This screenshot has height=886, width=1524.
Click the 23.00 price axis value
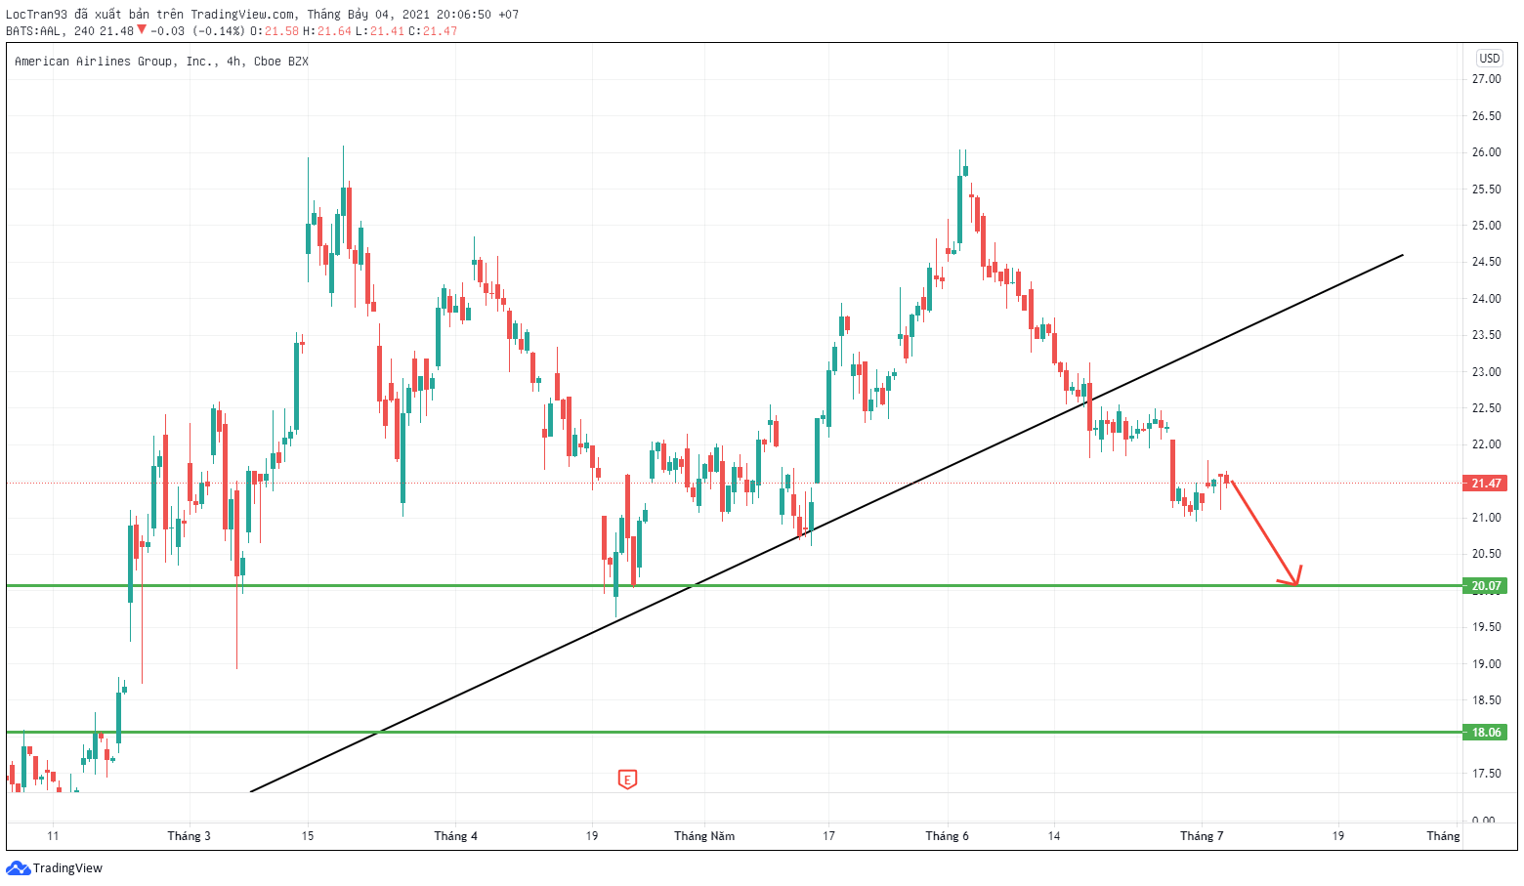tap(1486, 372)
